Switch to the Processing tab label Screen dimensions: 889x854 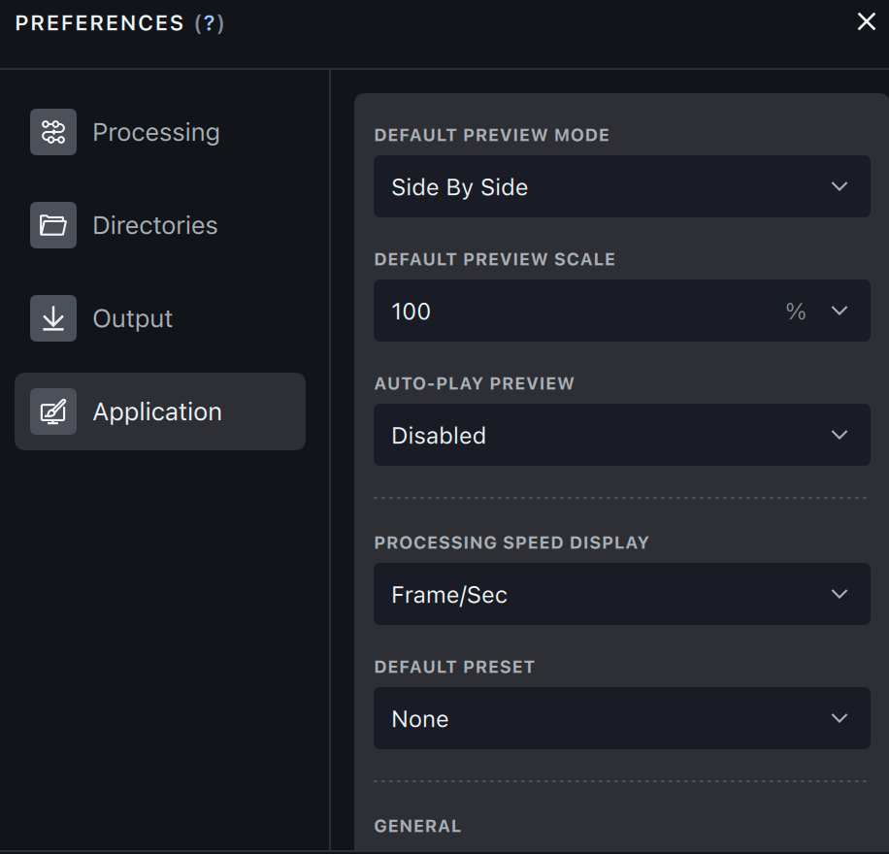tap(156, 132)
